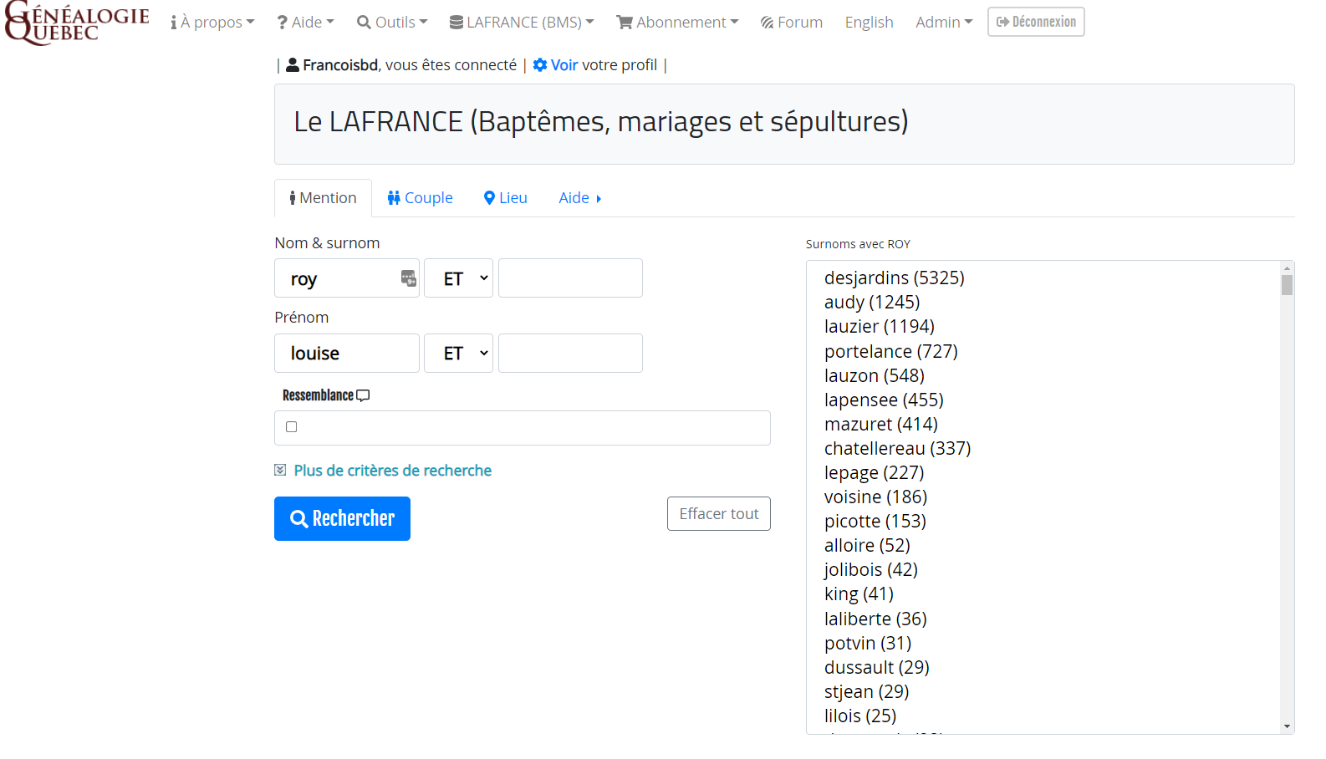Screen dimensions: 1326x759
Task: Switch to the Couple tab
Action: 420,198
